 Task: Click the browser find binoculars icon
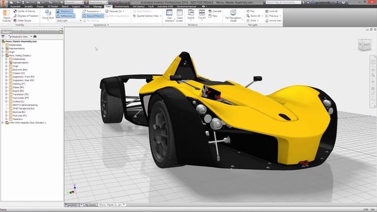tap(35, 37)
